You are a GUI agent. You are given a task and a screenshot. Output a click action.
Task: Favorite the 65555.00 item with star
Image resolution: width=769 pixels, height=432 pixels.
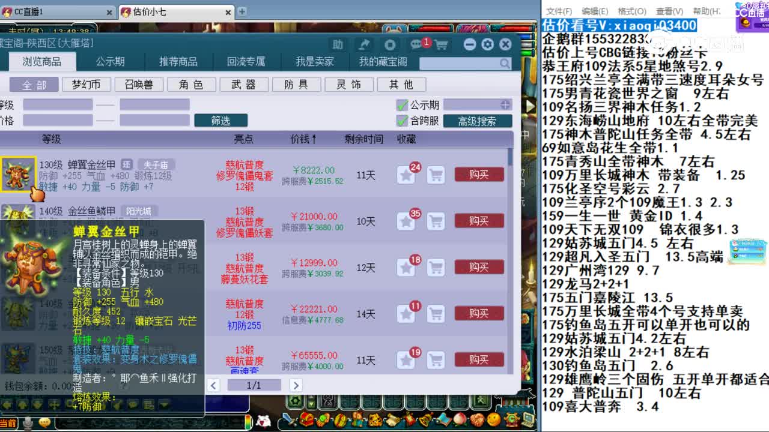tap(406, 360)
